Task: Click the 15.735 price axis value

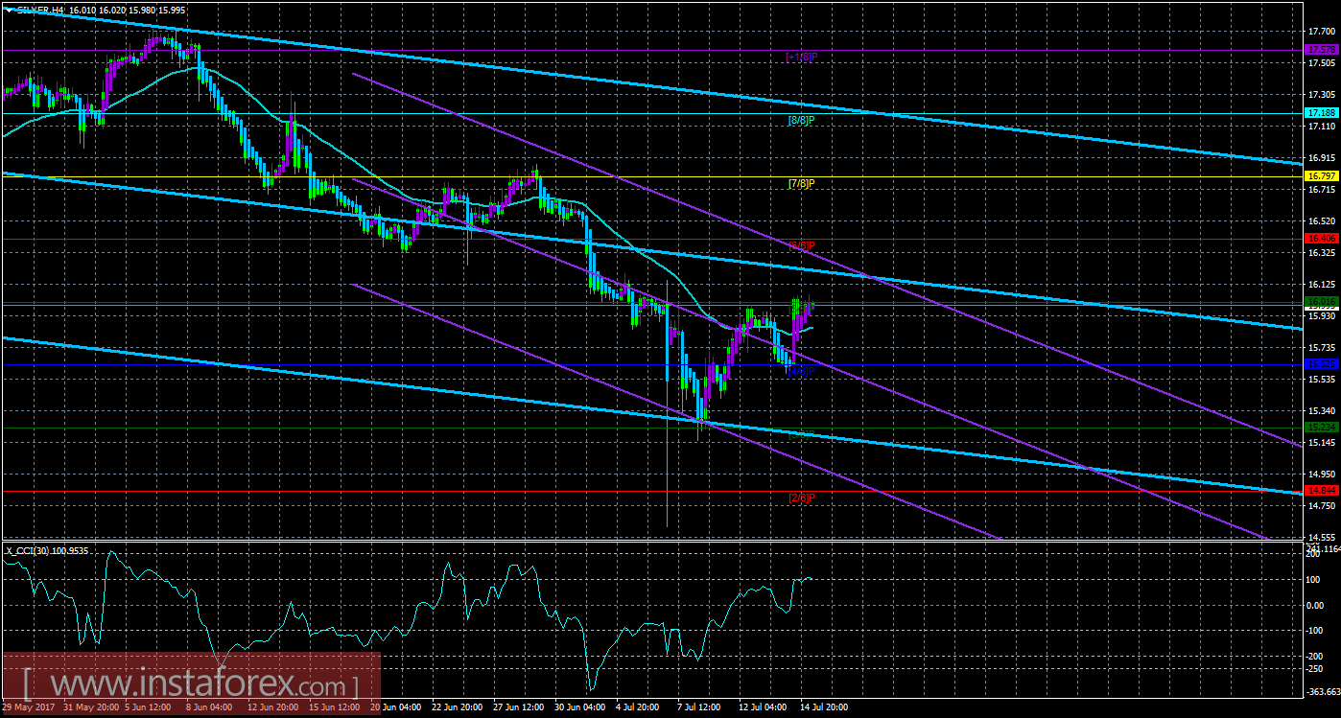Action: point(1322,348)
